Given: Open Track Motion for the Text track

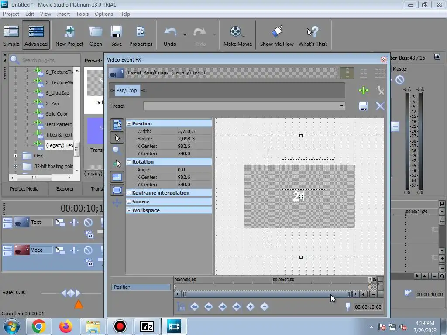Looking at the screenshot, I should (x=60, y=222).
